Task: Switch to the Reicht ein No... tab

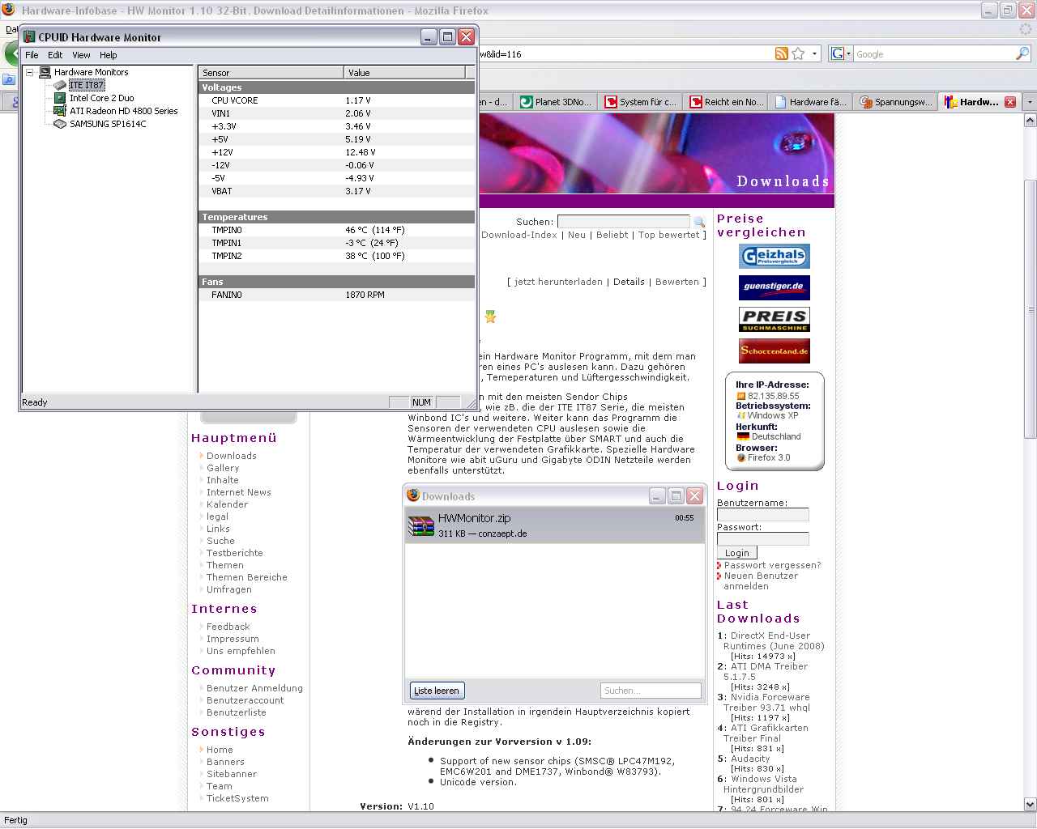Action: [725, 102]
